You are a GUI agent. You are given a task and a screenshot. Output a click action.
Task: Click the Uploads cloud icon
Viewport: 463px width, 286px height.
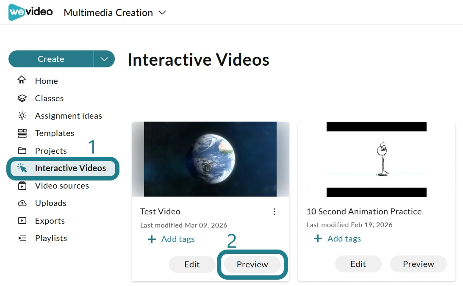tap(22, 203)
